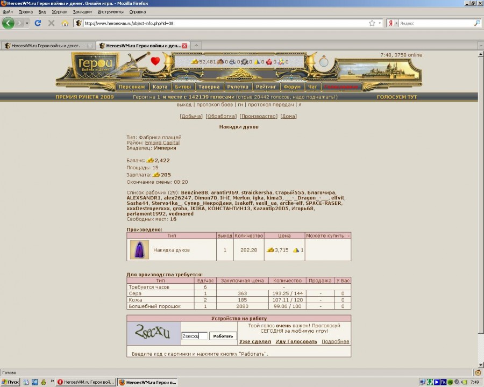Open the bookmark star dropdown arrow
The height and width of the screenshot is (387, 484).
(380, 23)
